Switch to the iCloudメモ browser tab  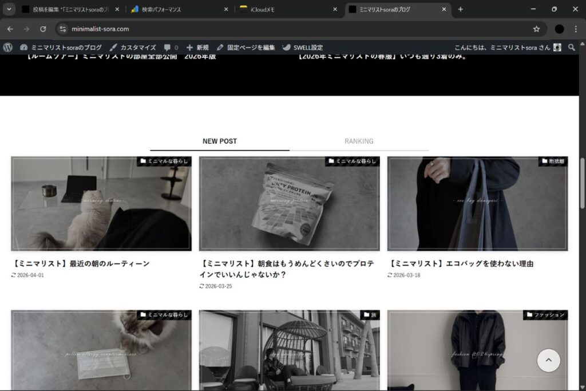[286, 9]
